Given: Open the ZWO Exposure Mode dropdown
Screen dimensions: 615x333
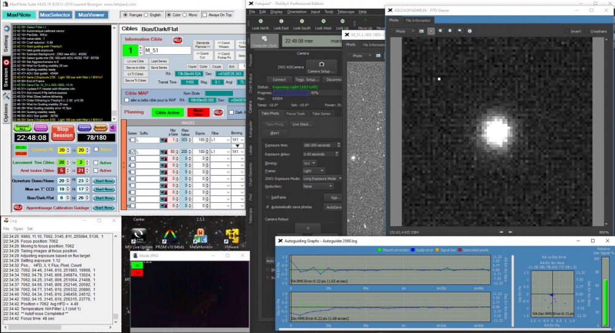Looking at the screenshot, I should pyautogui.click(x=322, y=179).
